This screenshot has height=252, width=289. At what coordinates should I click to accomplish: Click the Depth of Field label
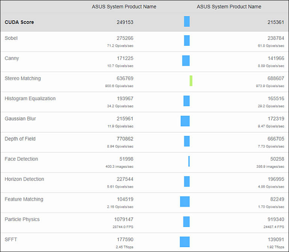[x=20, y=139]
